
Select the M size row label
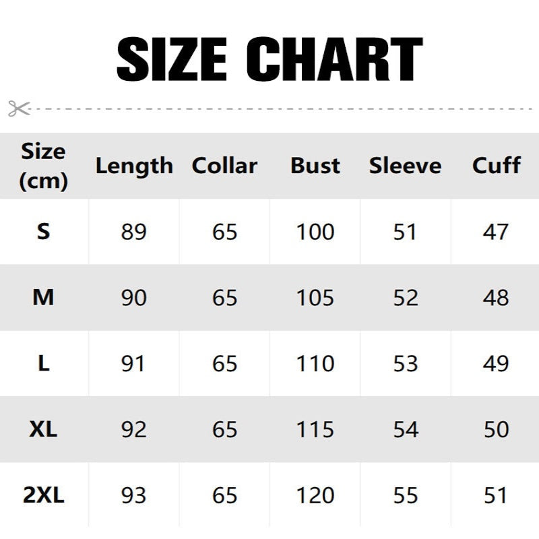44,298
